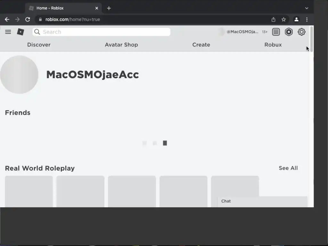The height and width of the screenshot is (246, 328).
Task: Click the share page icon in address bar
Action: pyautogui.click(x=274, y=20)
